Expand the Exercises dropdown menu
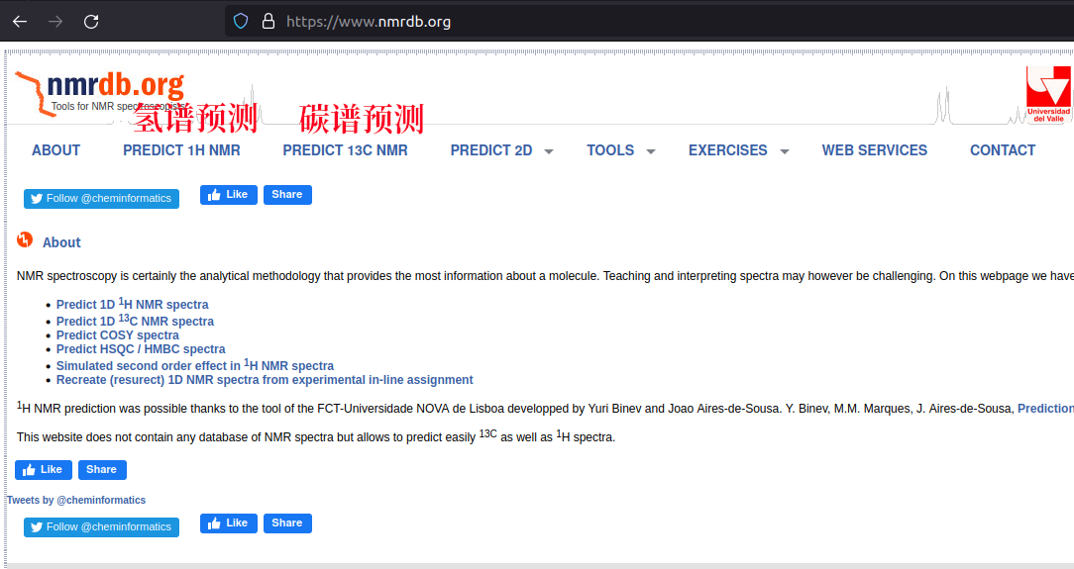Viewport: 1074px width, 569px height. tap(738, 150)
